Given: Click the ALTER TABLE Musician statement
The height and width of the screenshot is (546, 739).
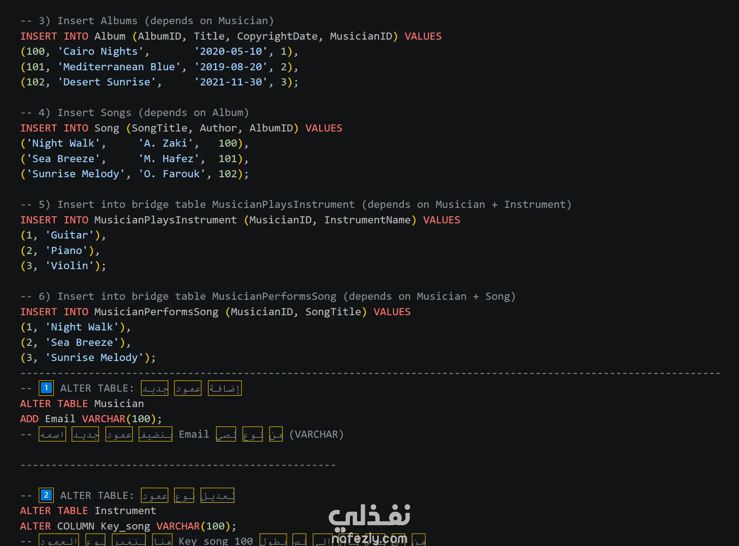Looking at the screenshot, I should (x=82, y=404).
